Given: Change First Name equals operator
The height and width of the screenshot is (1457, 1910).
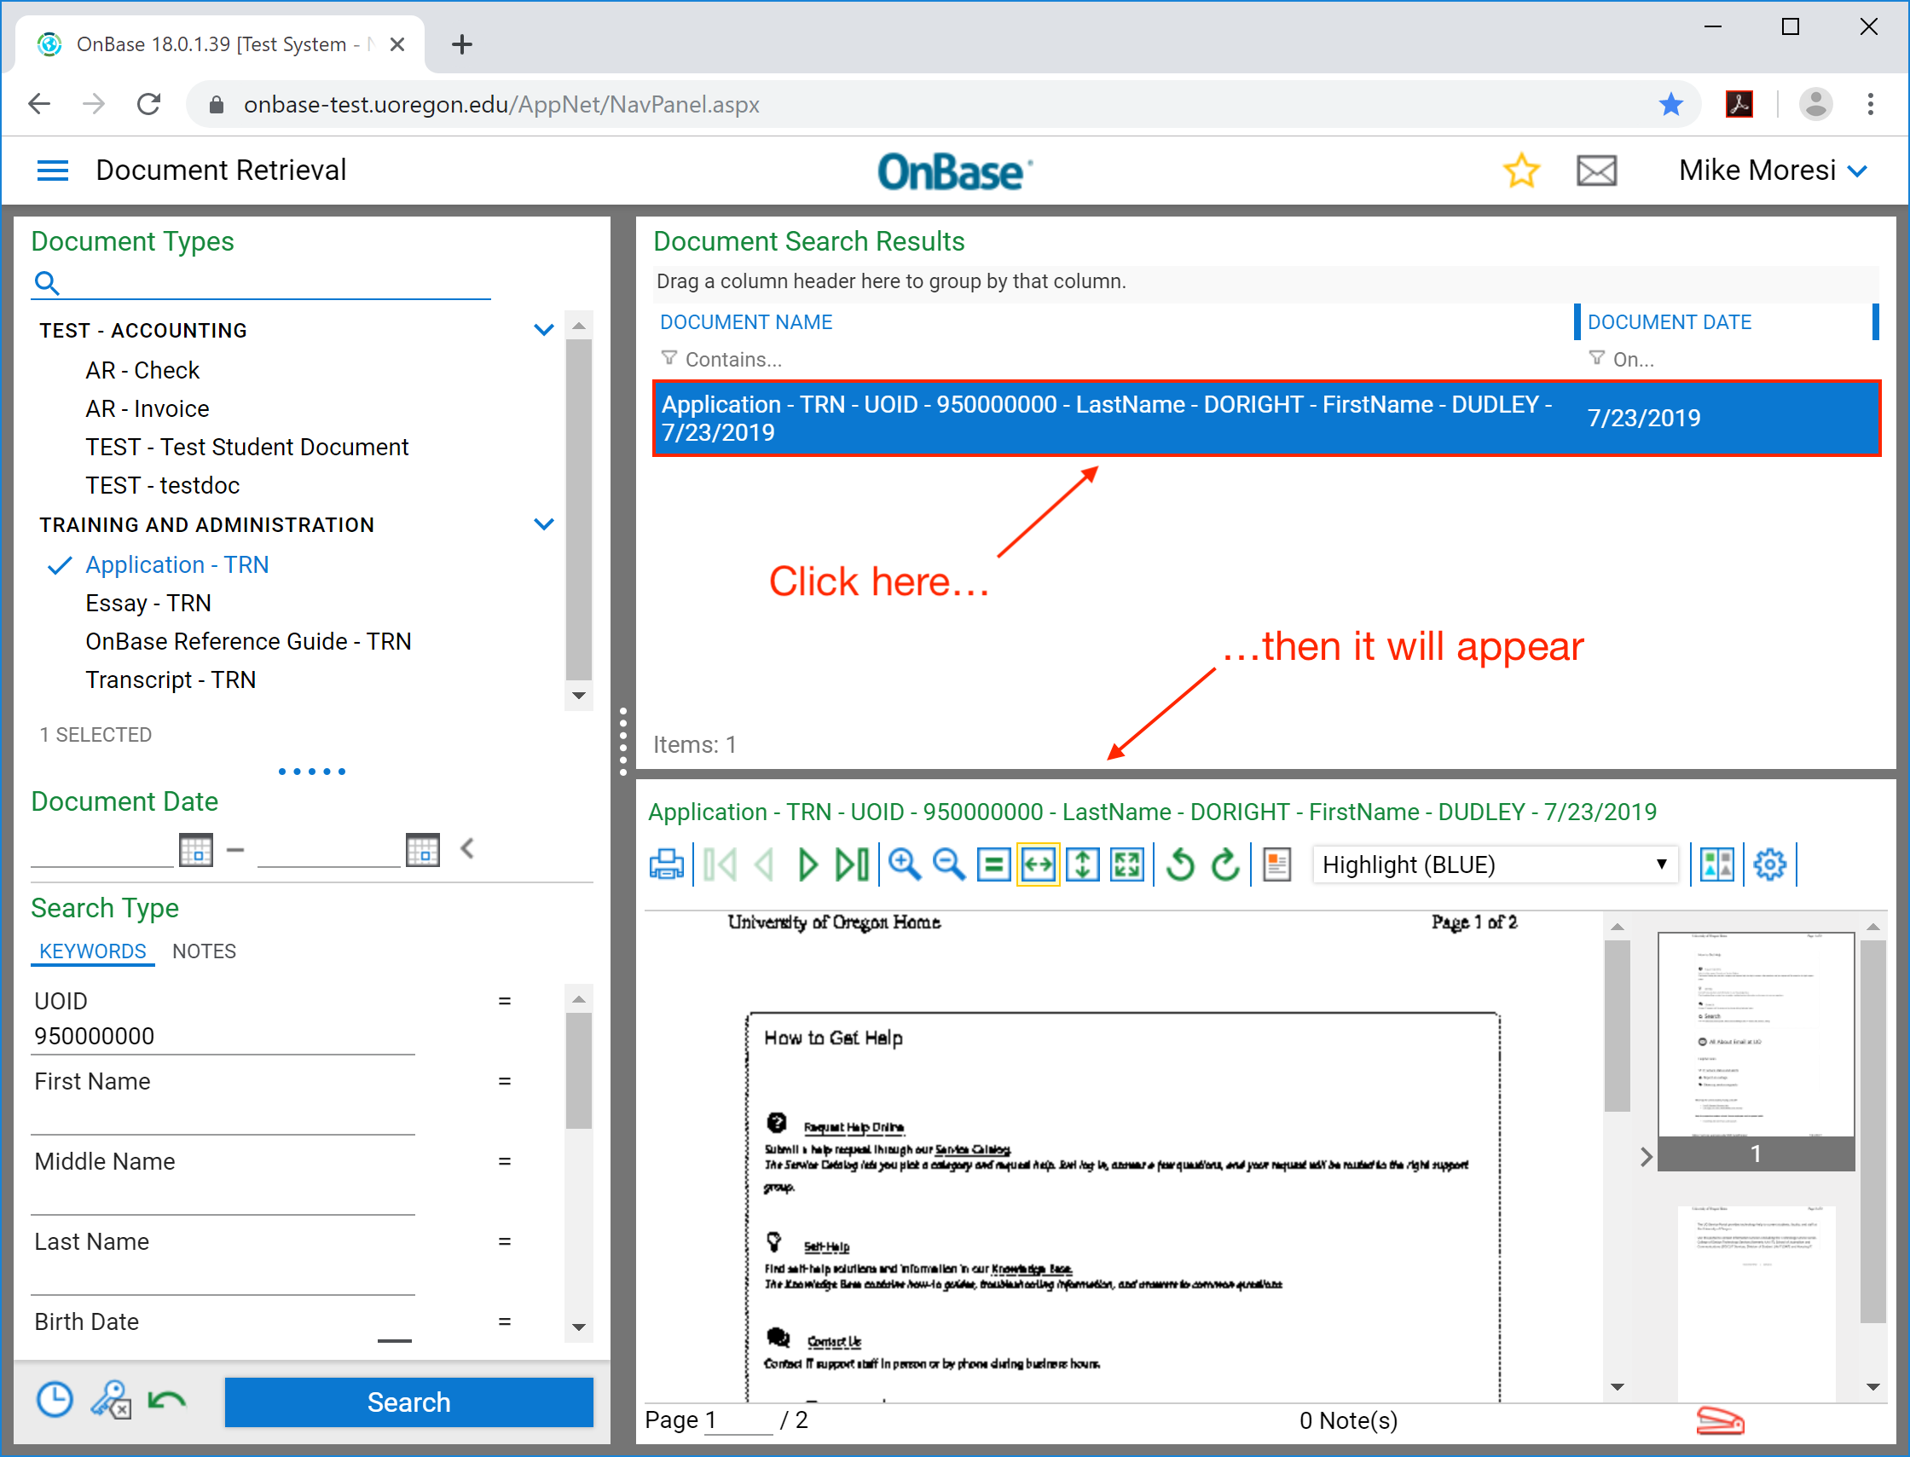Looking at the screenshot, I should tap(504, 1082).
